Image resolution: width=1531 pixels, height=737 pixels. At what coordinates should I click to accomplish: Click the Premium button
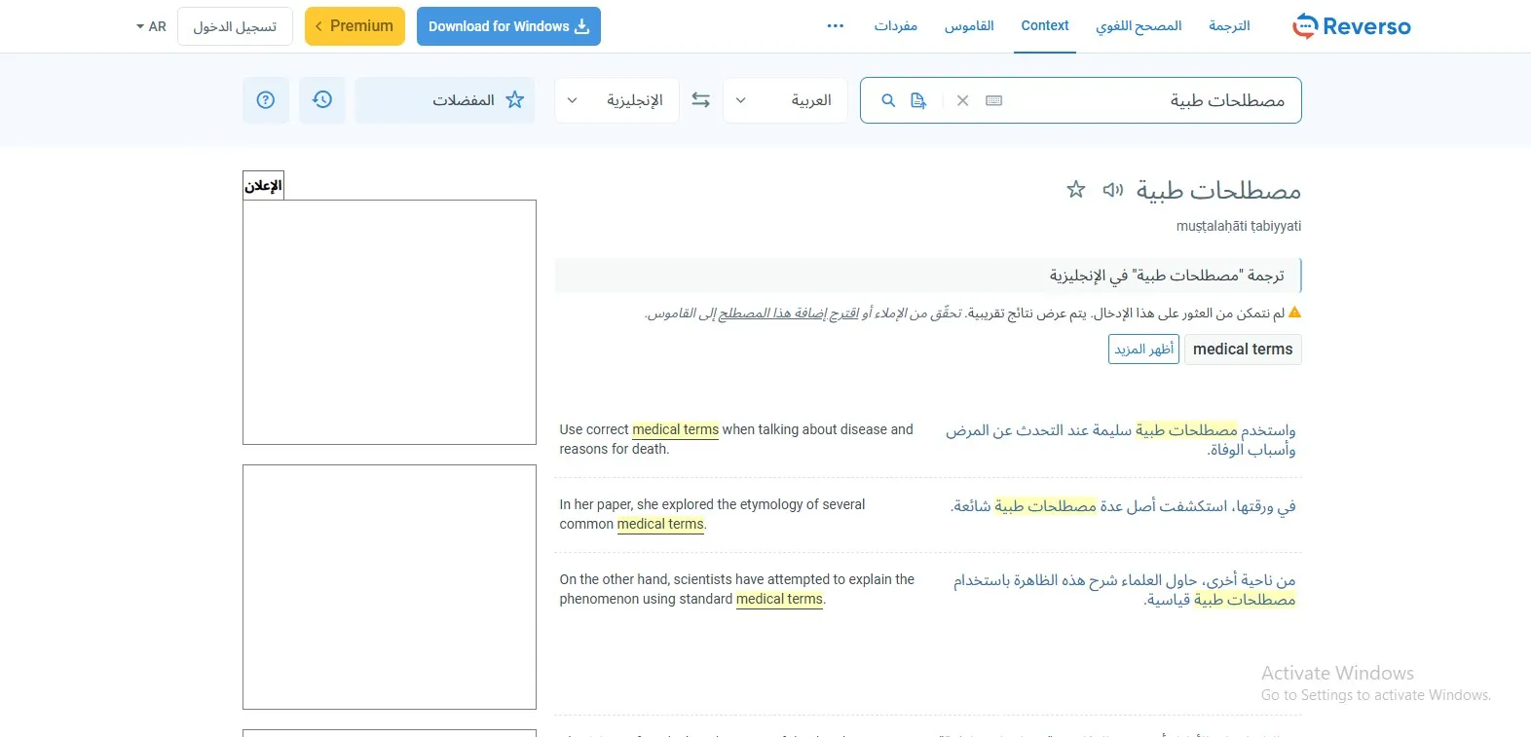tap(355, 26)
